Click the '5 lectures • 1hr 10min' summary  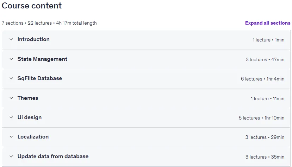pyautogui.click(x=261, y=118)
